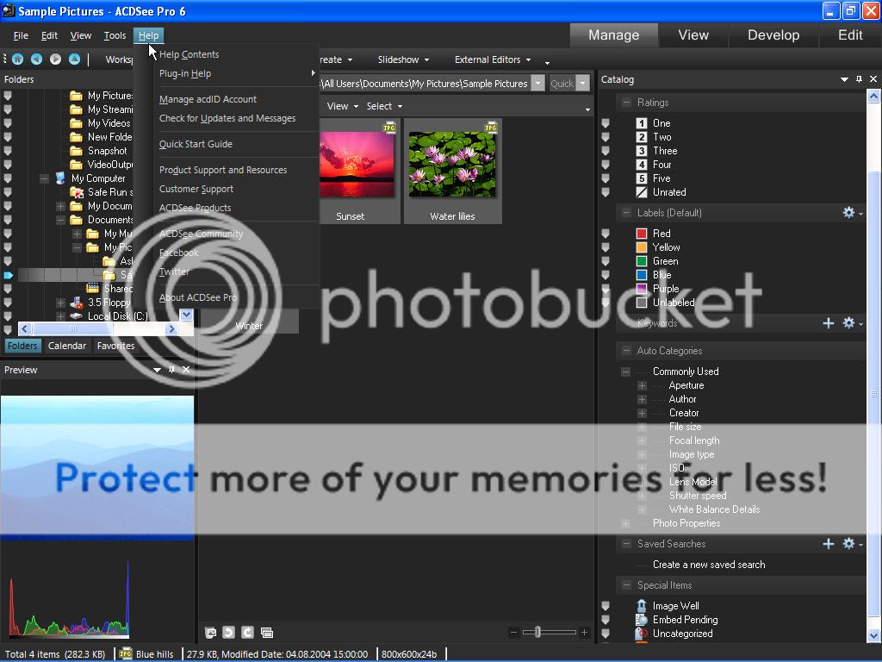882x662 pixels.
Task: Go forward with the Forward arrow icon
Action: click(55, 59)
